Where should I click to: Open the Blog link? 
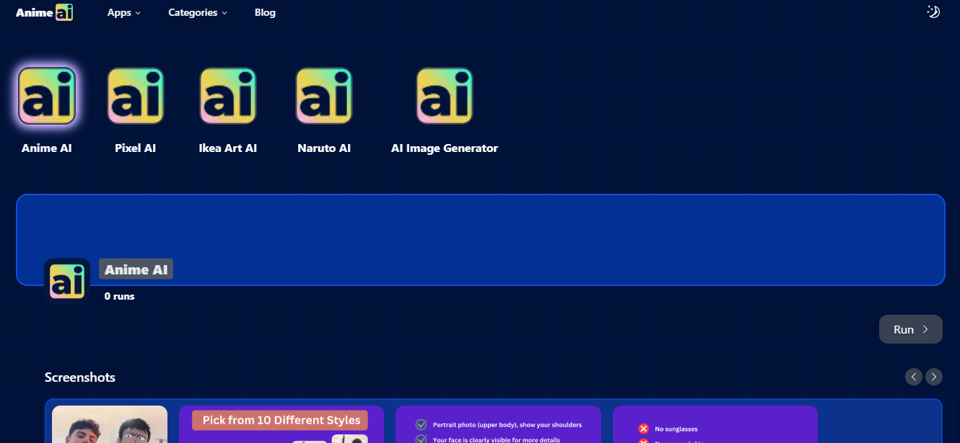265,12
